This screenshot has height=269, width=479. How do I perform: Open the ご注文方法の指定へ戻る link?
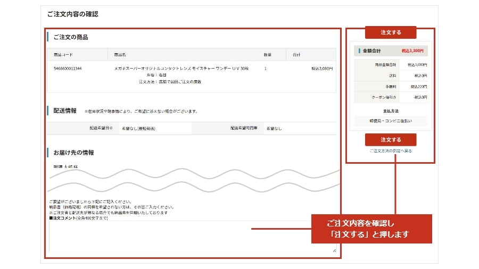[x=390, y=151]
